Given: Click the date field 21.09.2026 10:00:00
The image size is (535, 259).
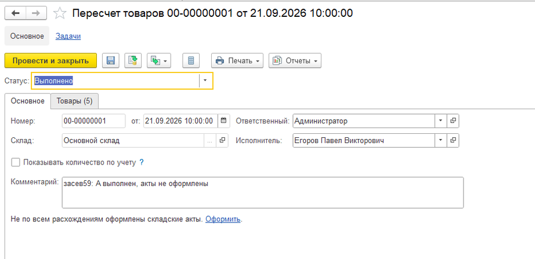Looking at the screenshot, I should point(180,121).
